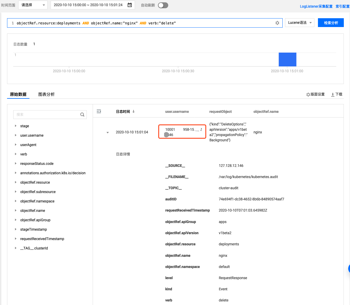Switch to the 图表分析 tab
Image resolution: width=350 pixels, height=305 pixels.
46,94
